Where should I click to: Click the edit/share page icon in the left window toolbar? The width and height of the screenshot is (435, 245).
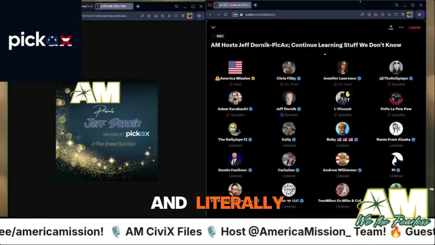coord(149,16)
